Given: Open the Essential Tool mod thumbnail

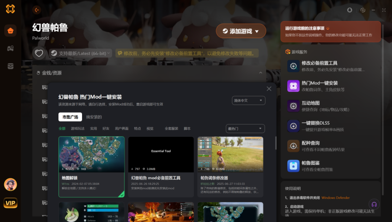Looking at the screenshot, I should pyautogui.click(x=161, y=154).
